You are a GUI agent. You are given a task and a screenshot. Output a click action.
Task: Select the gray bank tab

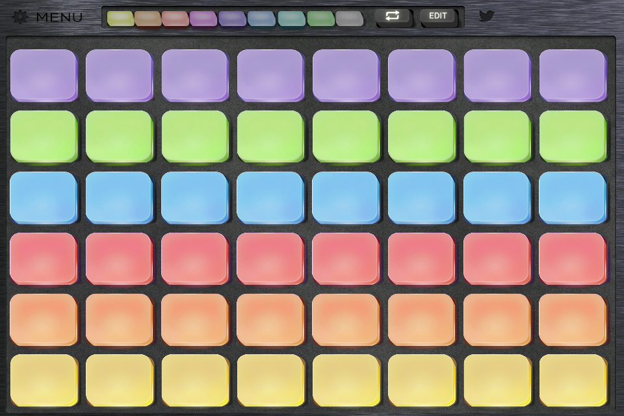point(350,19)
